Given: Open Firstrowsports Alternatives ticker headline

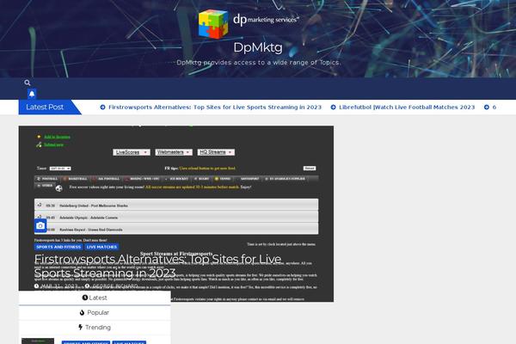Looking at the screenshot, I should click(215, 107).
